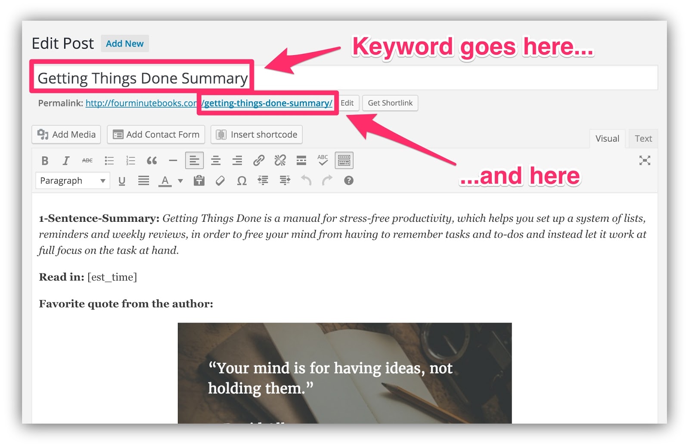Viewport: 689px width, 447px height.
Task: Insert a horizontal line
Action: point(173,161)
